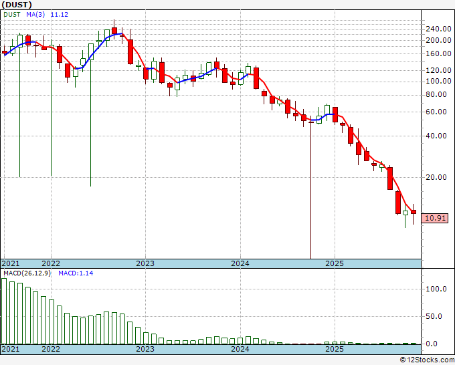Click the 80.00 price axis label

point(436,94)
